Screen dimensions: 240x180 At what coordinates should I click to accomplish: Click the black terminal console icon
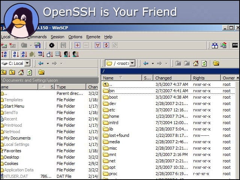(x=235, y=45)
